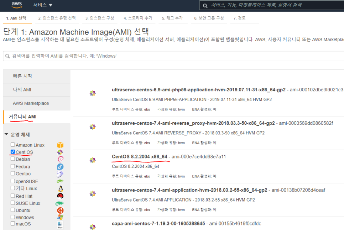Select ultraserve-centos-7.4-ami-application AMI title

189,190
